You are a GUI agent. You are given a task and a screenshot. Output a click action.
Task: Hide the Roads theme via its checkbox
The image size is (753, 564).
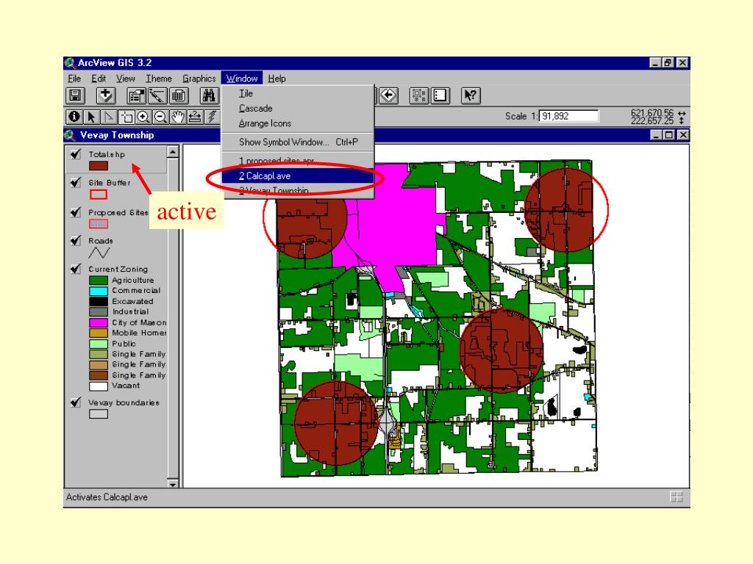[76, 240]
